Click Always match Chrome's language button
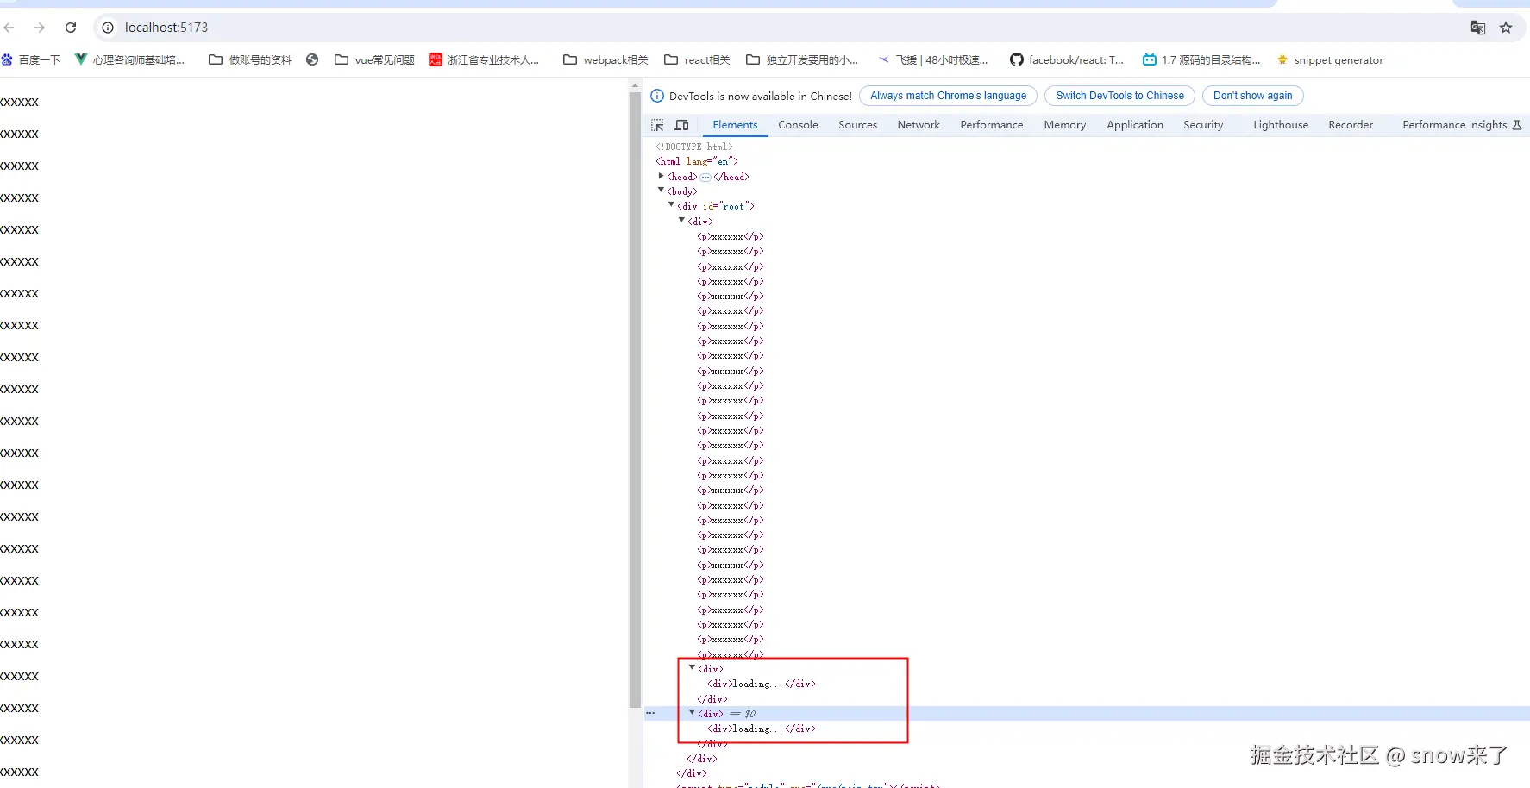This screenshot has width=1530, height=788. click(x=948, y=96)
